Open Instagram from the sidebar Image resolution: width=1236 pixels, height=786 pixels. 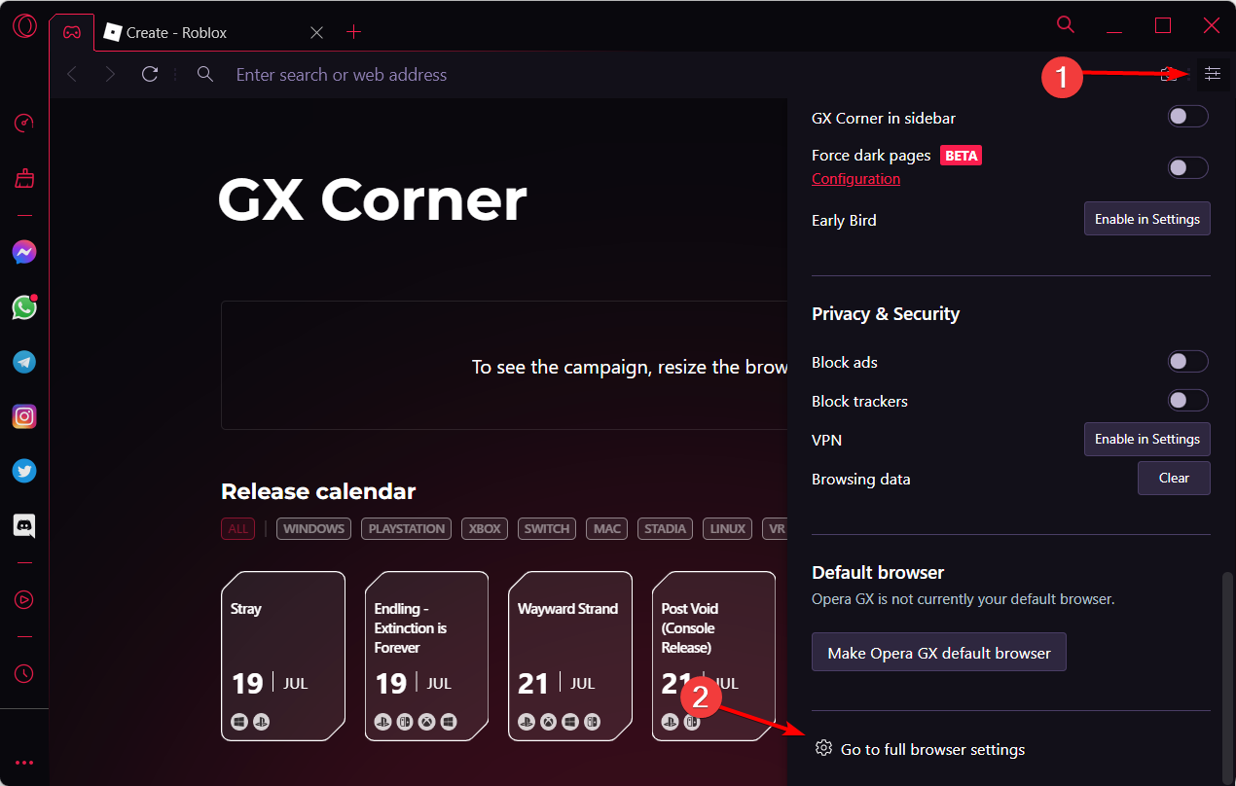(24, 416)
